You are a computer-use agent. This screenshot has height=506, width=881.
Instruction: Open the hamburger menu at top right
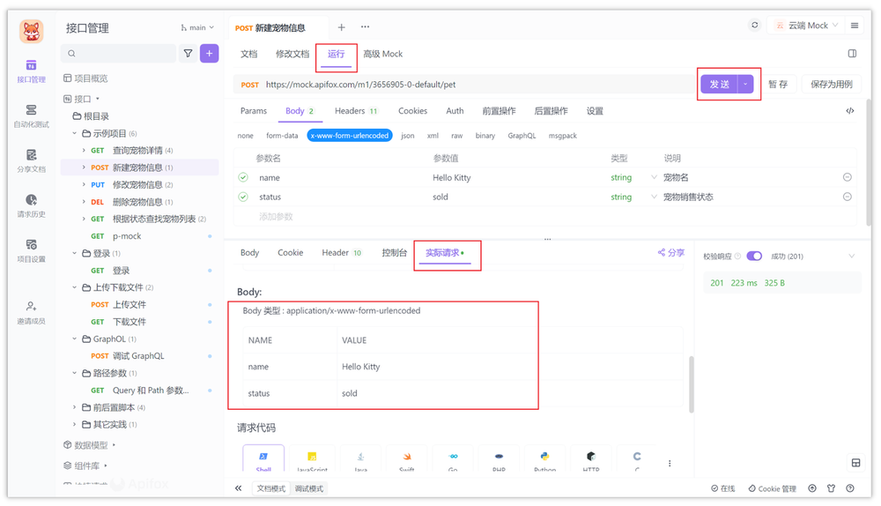tap(855, 26)
